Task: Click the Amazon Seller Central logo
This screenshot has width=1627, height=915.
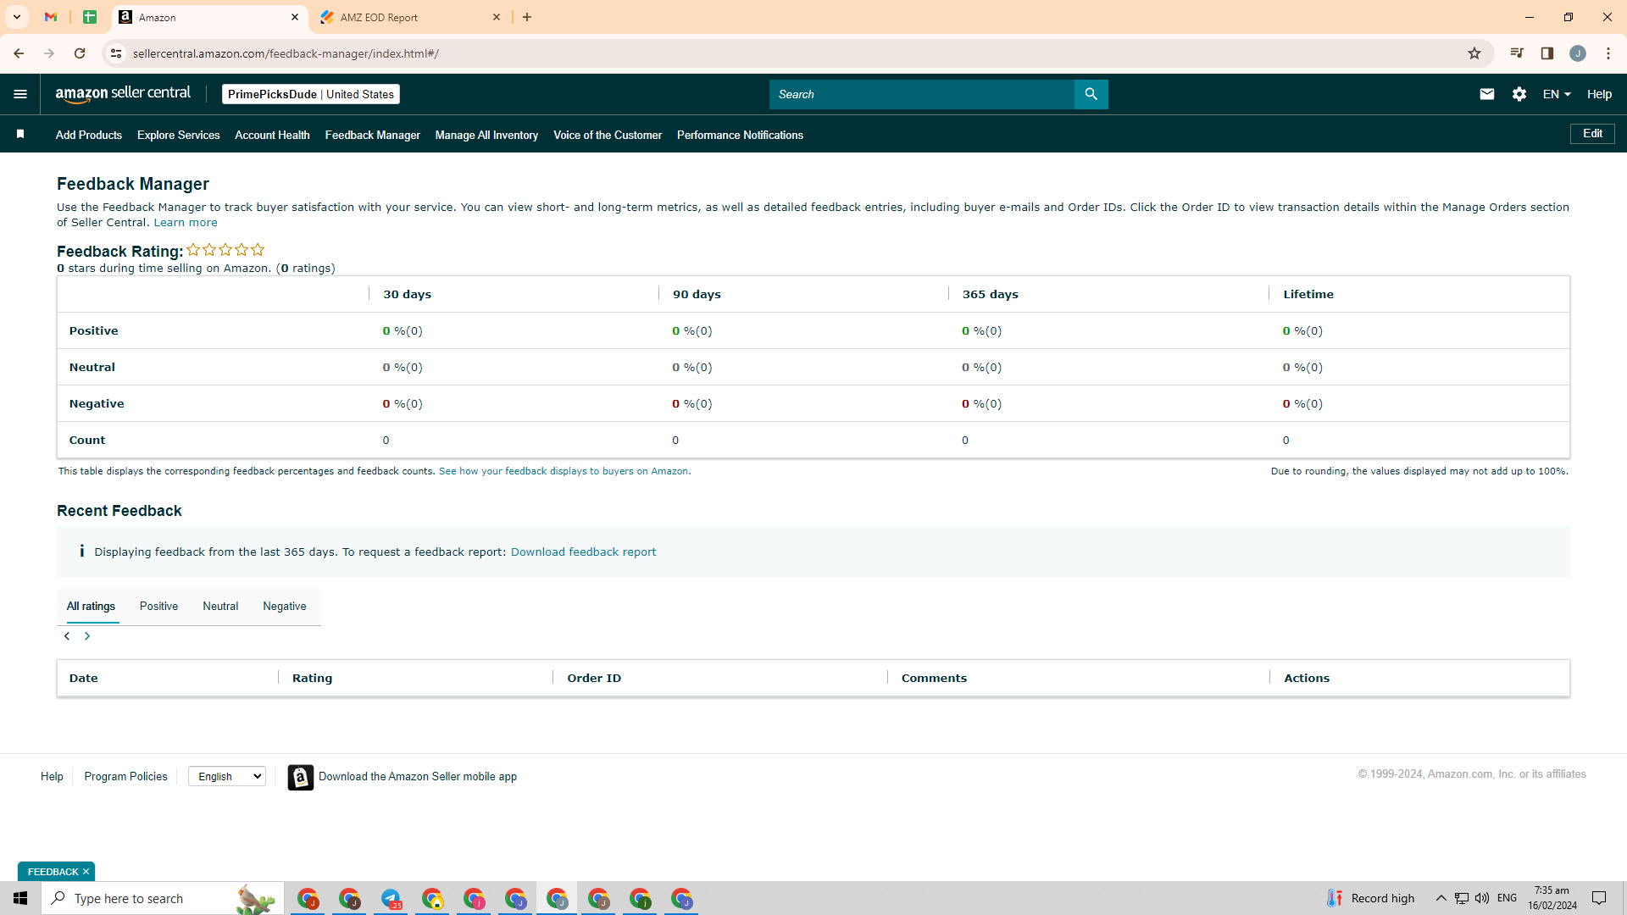Action: [x=123, y=94]
